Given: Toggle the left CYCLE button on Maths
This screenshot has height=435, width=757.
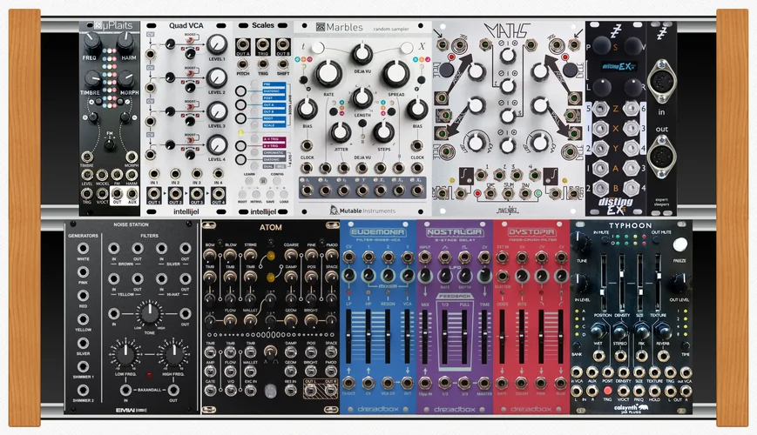Looking at the screenshot, I should point(446,70).
